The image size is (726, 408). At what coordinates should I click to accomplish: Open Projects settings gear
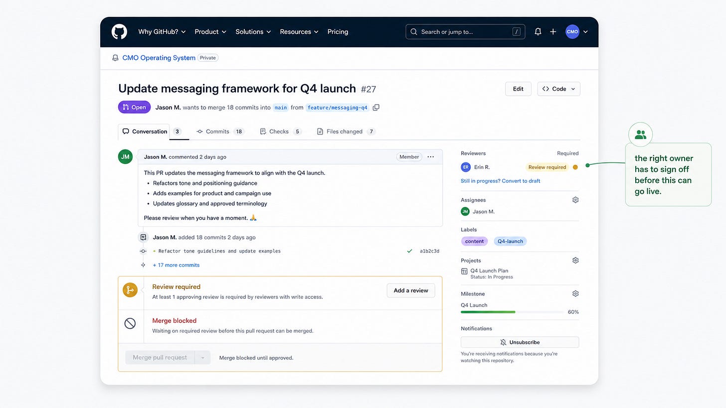click(x=575, y=260)
